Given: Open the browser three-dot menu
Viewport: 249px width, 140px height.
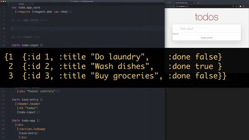Looking at the screenshot, I should [247, 6].
